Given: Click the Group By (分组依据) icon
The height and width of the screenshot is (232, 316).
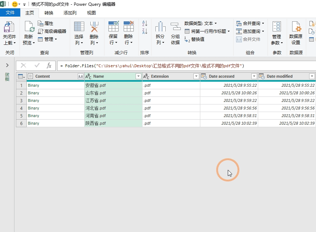Looking at the screenshot, I should coord(175,27).
